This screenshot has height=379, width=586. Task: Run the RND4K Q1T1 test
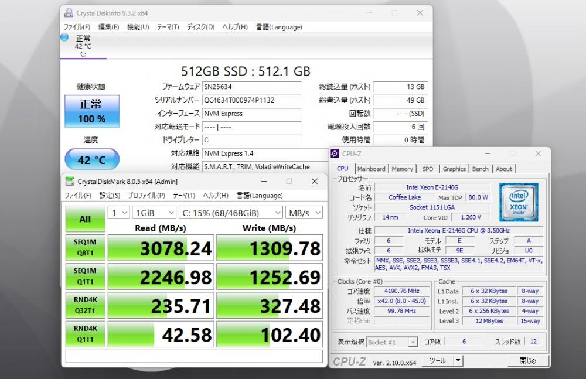coord(85,334)
